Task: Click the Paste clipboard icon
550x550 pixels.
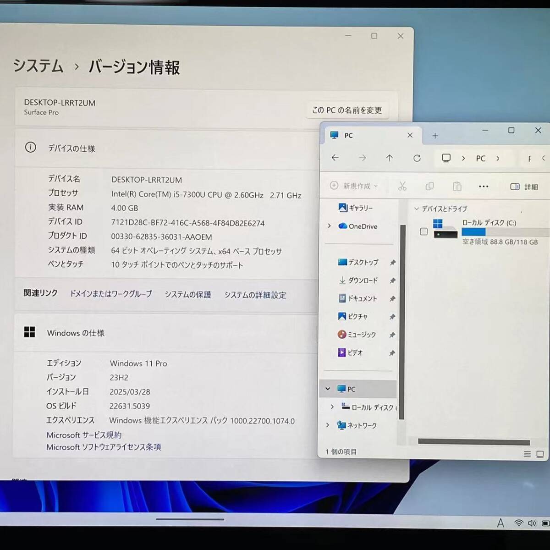Action: click(x=457, y=186)
